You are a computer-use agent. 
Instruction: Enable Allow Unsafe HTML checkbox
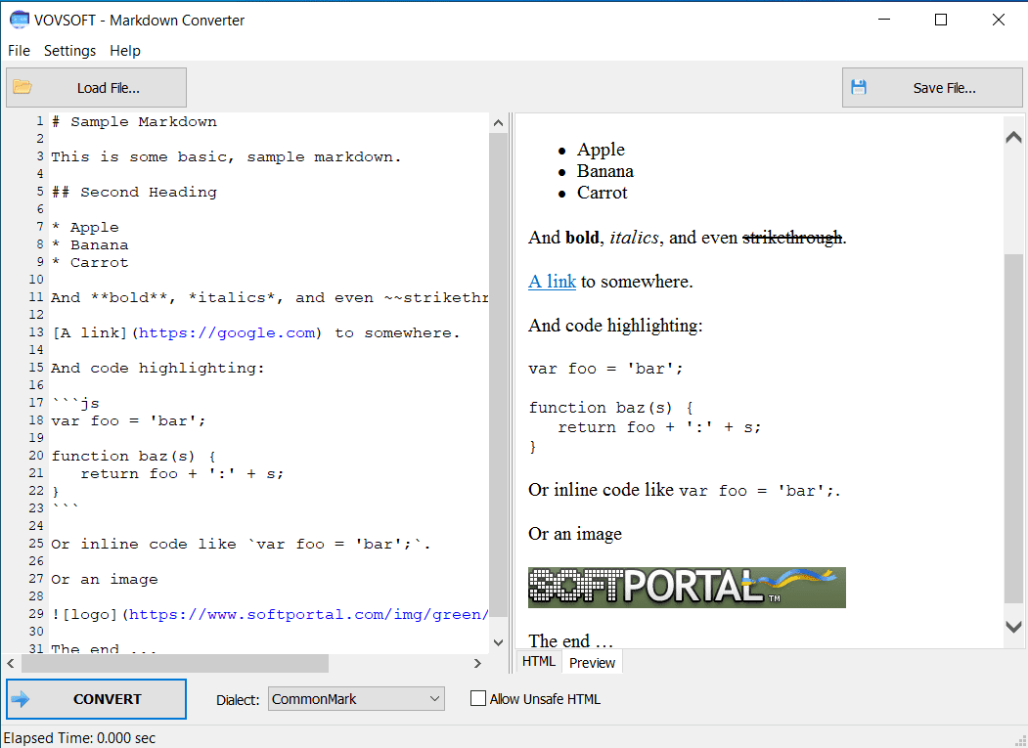coord(478,699)
